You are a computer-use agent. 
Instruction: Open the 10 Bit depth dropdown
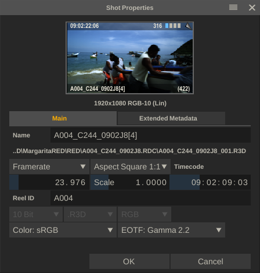36,214
